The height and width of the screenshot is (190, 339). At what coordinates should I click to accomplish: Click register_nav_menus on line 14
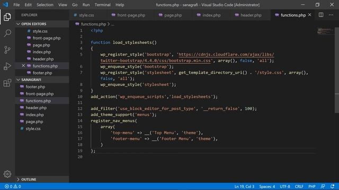pyautogui.click(x=113, y=121)
